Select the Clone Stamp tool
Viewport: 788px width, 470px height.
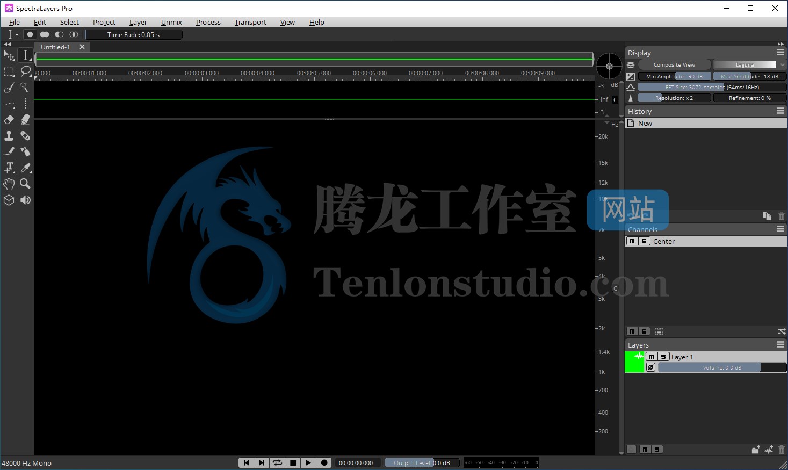click(x=9, y=136)
